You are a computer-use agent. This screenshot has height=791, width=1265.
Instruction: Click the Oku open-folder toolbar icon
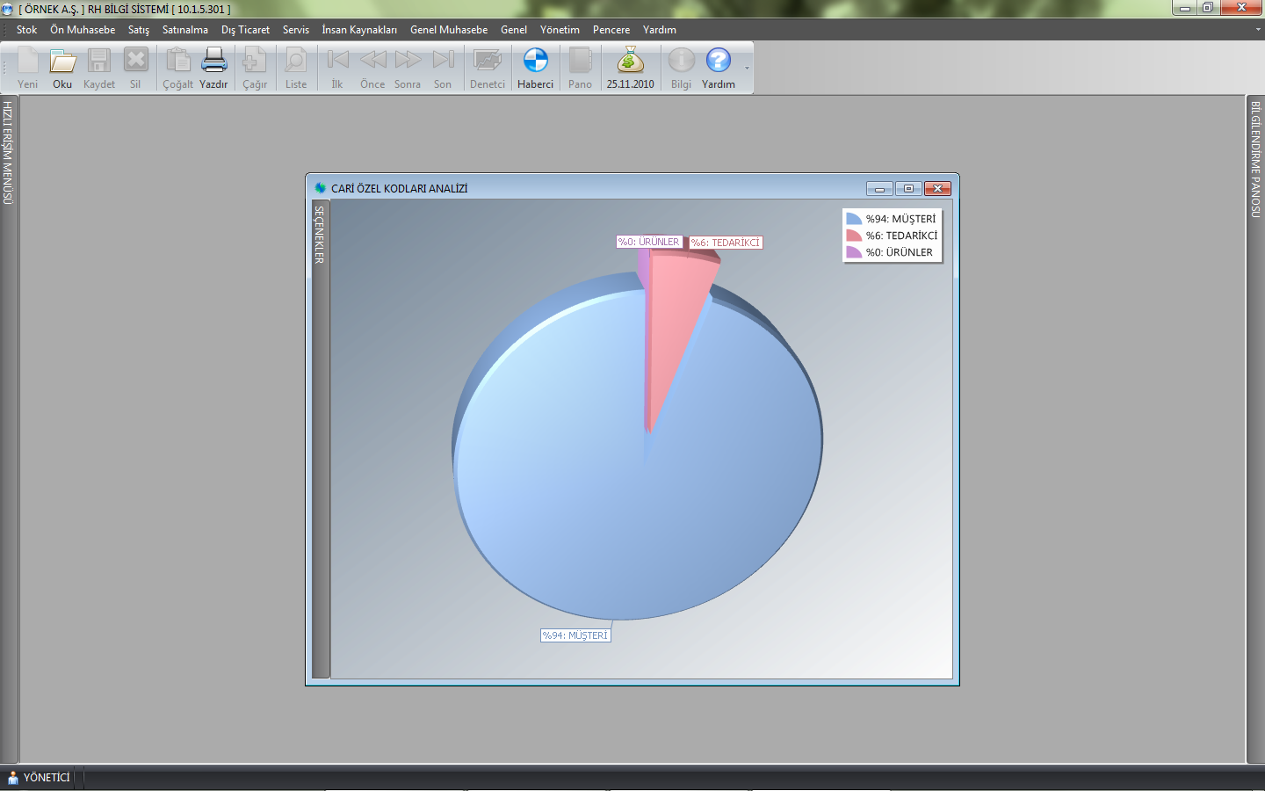62,62
